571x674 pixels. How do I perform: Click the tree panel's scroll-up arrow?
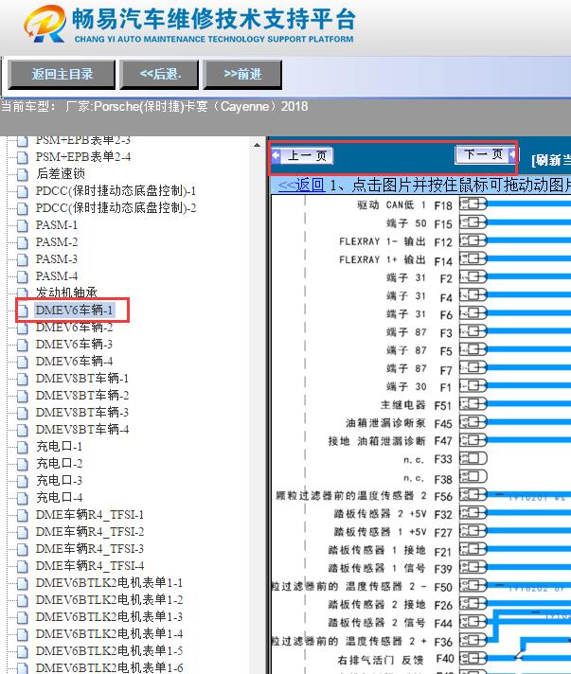258,145
